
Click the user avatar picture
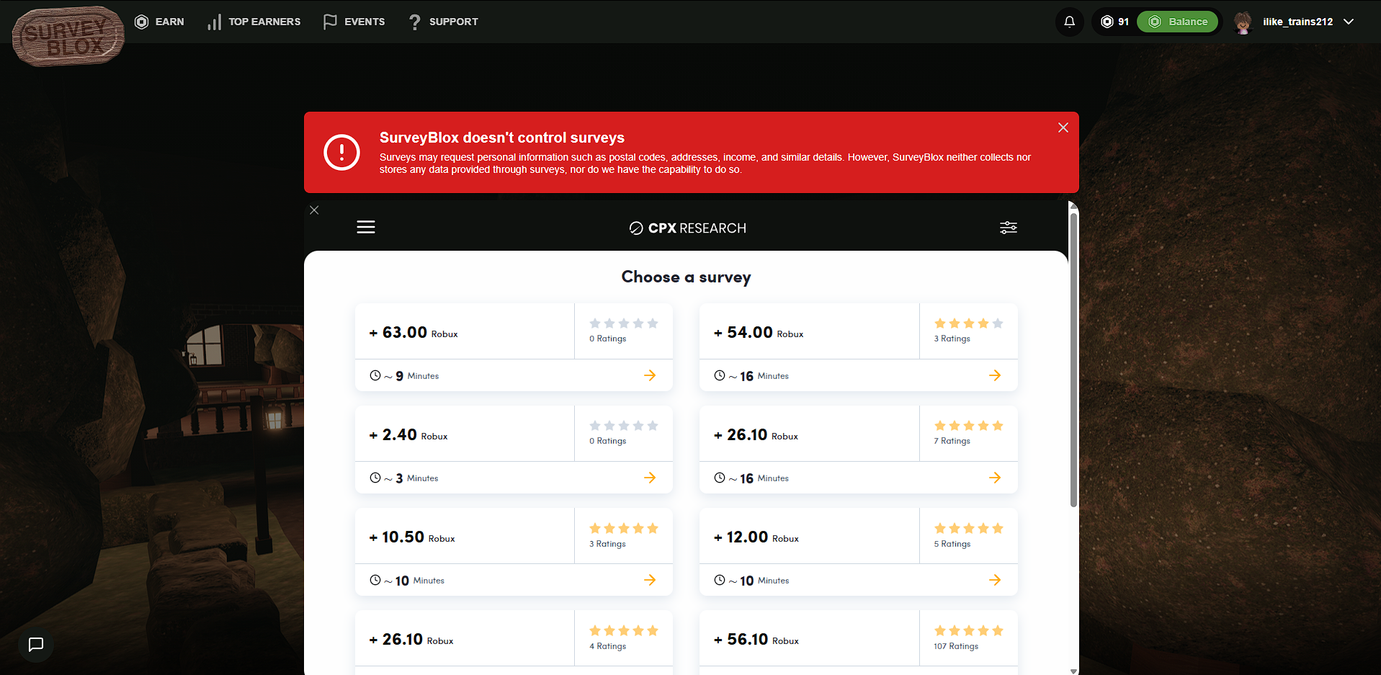point(1243,22)
